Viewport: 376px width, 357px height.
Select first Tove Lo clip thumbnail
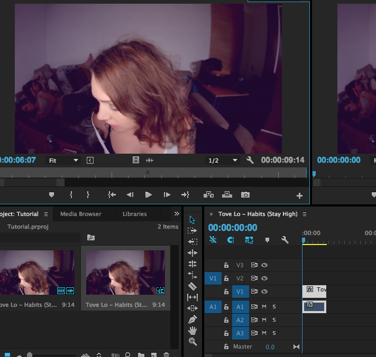(x=37, y=273)
